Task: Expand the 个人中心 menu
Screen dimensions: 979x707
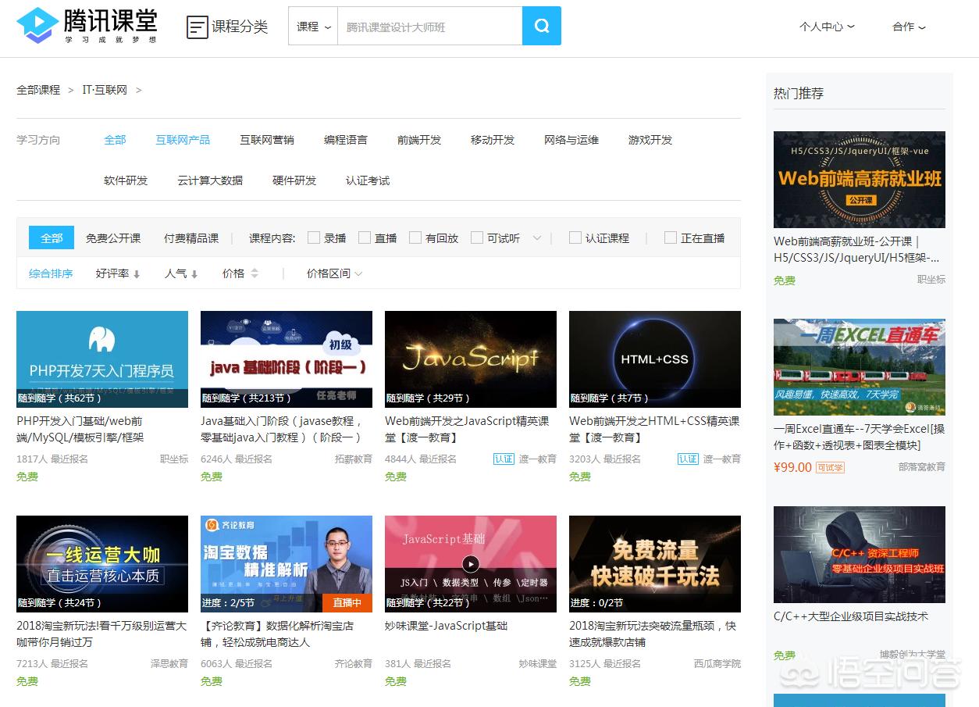Action: 827,27
